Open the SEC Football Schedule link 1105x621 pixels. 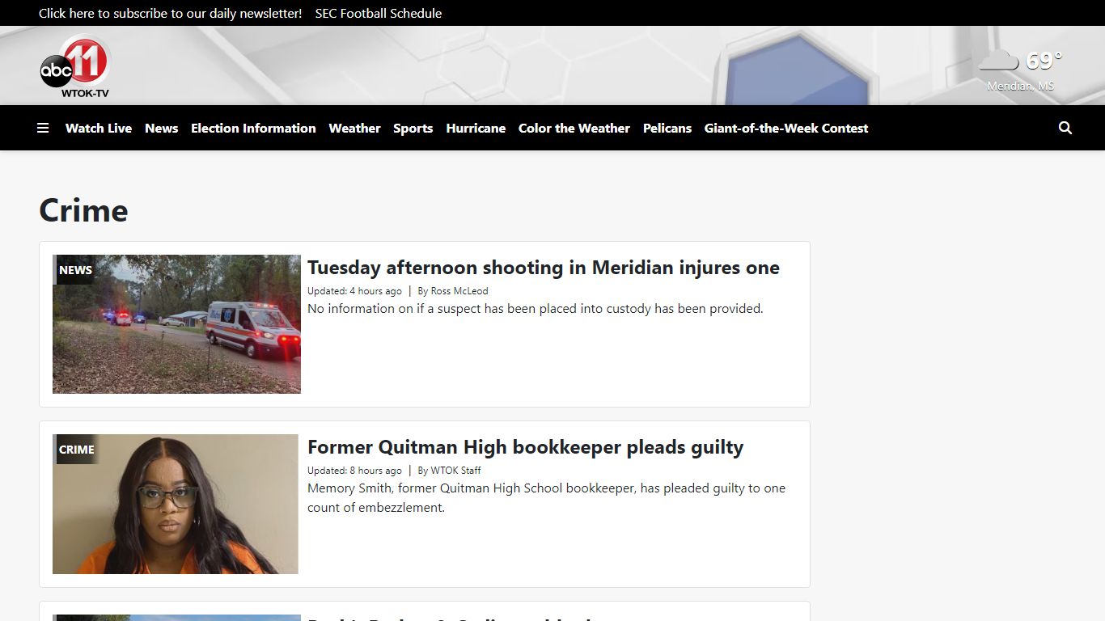(379, 13)
